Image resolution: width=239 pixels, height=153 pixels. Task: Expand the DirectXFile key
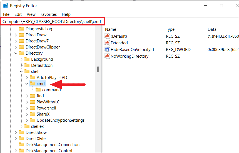(x=16, y=139)
